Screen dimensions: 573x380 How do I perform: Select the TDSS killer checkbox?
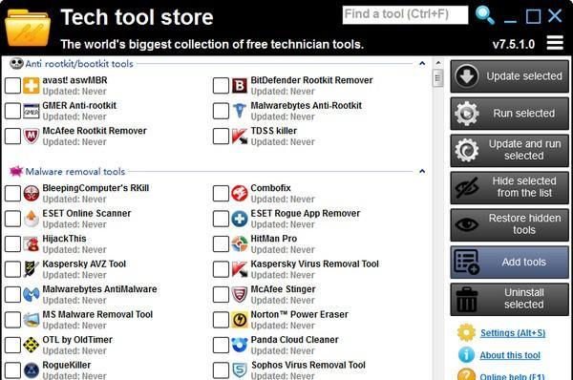point(222,136)
